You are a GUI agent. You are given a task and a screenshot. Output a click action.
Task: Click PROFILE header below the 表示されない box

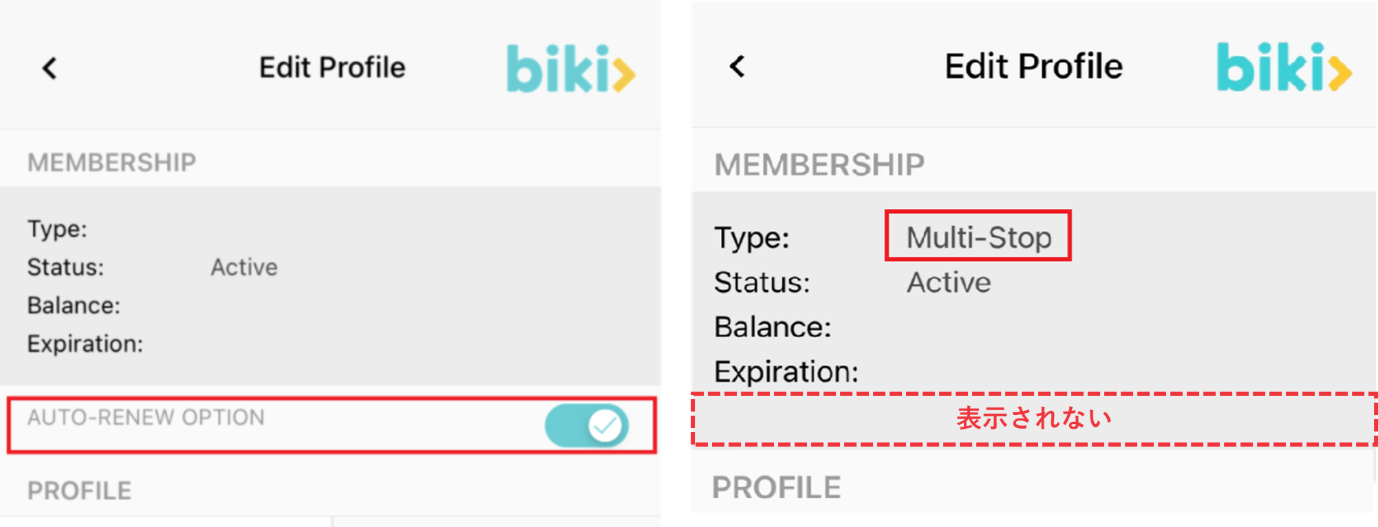(776, 488)
